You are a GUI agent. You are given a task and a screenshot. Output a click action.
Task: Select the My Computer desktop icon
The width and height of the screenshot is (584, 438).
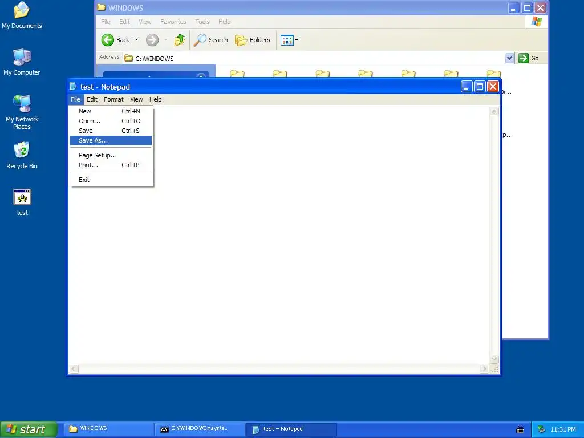(x=22, y=62)
